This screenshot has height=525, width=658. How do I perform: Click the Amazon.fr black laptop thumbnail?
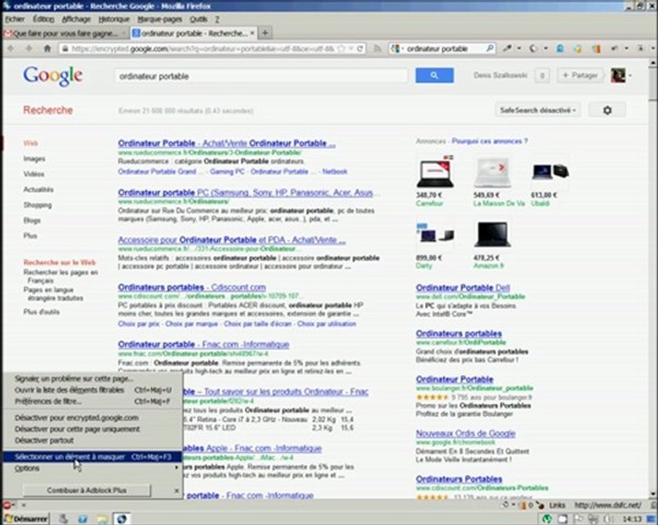point(493,234)
